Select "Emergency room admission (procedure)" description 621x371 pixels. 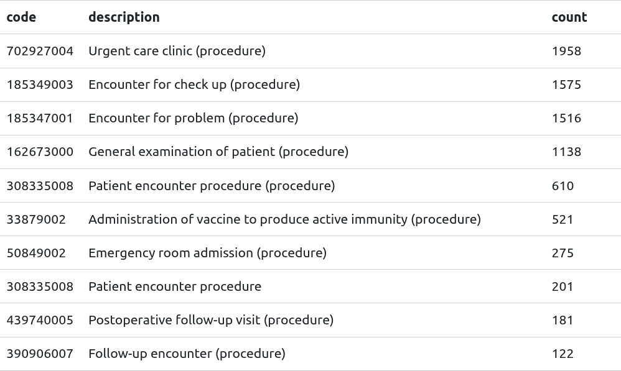207,253
